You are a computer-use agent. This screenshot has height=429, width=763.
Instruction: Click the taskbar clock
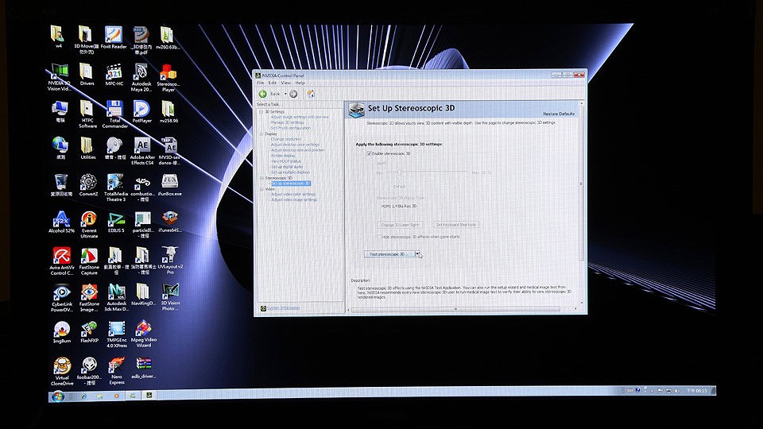tap(697, 391)
